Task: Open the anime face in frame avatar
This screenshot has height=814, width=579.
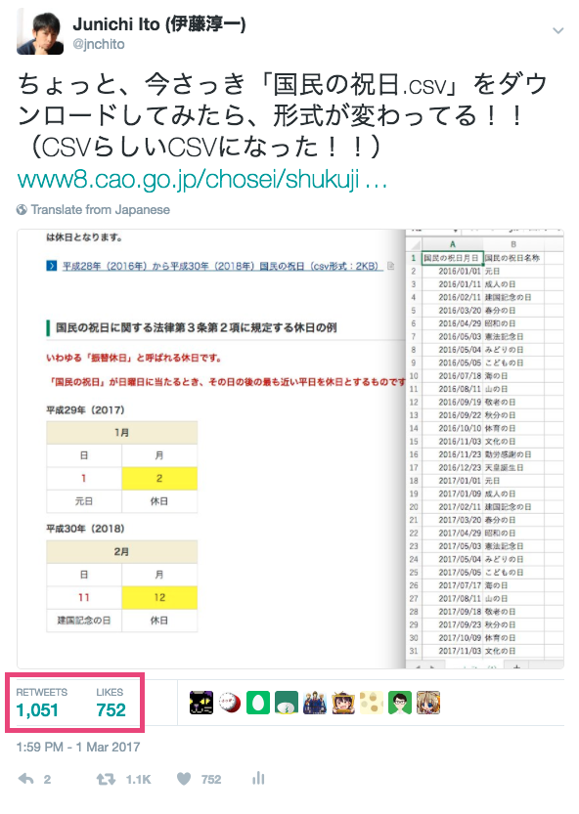Action: coord(343,703)
